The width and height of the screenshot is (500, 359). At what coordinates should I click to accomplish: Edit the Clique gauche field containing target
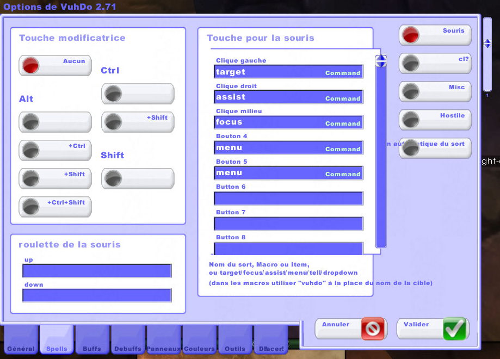[288, 72]
